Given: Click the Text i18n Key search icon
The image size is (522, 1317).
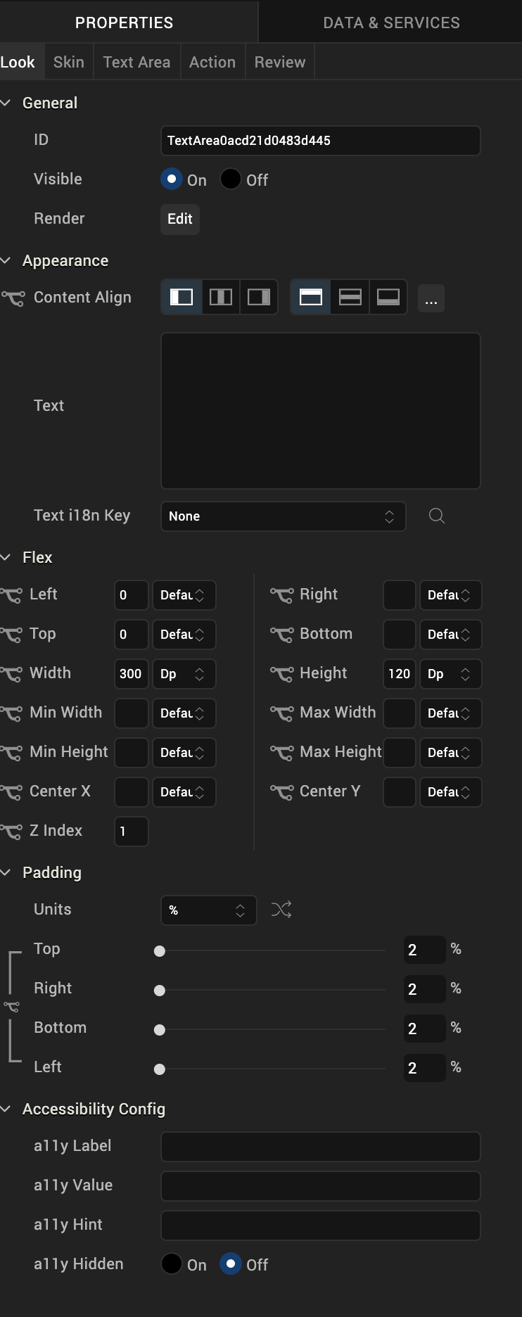Looking at the screenshot, I should click(437, 516).
